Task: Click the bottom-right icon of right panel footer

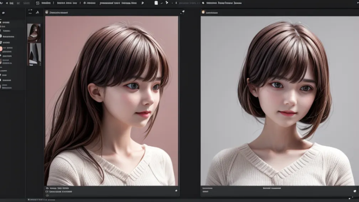Action: click(355, 191)
